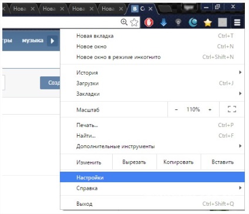The image size is (249, 214).
Task: Click the Изменить label
Action: (x=89, y=162)
